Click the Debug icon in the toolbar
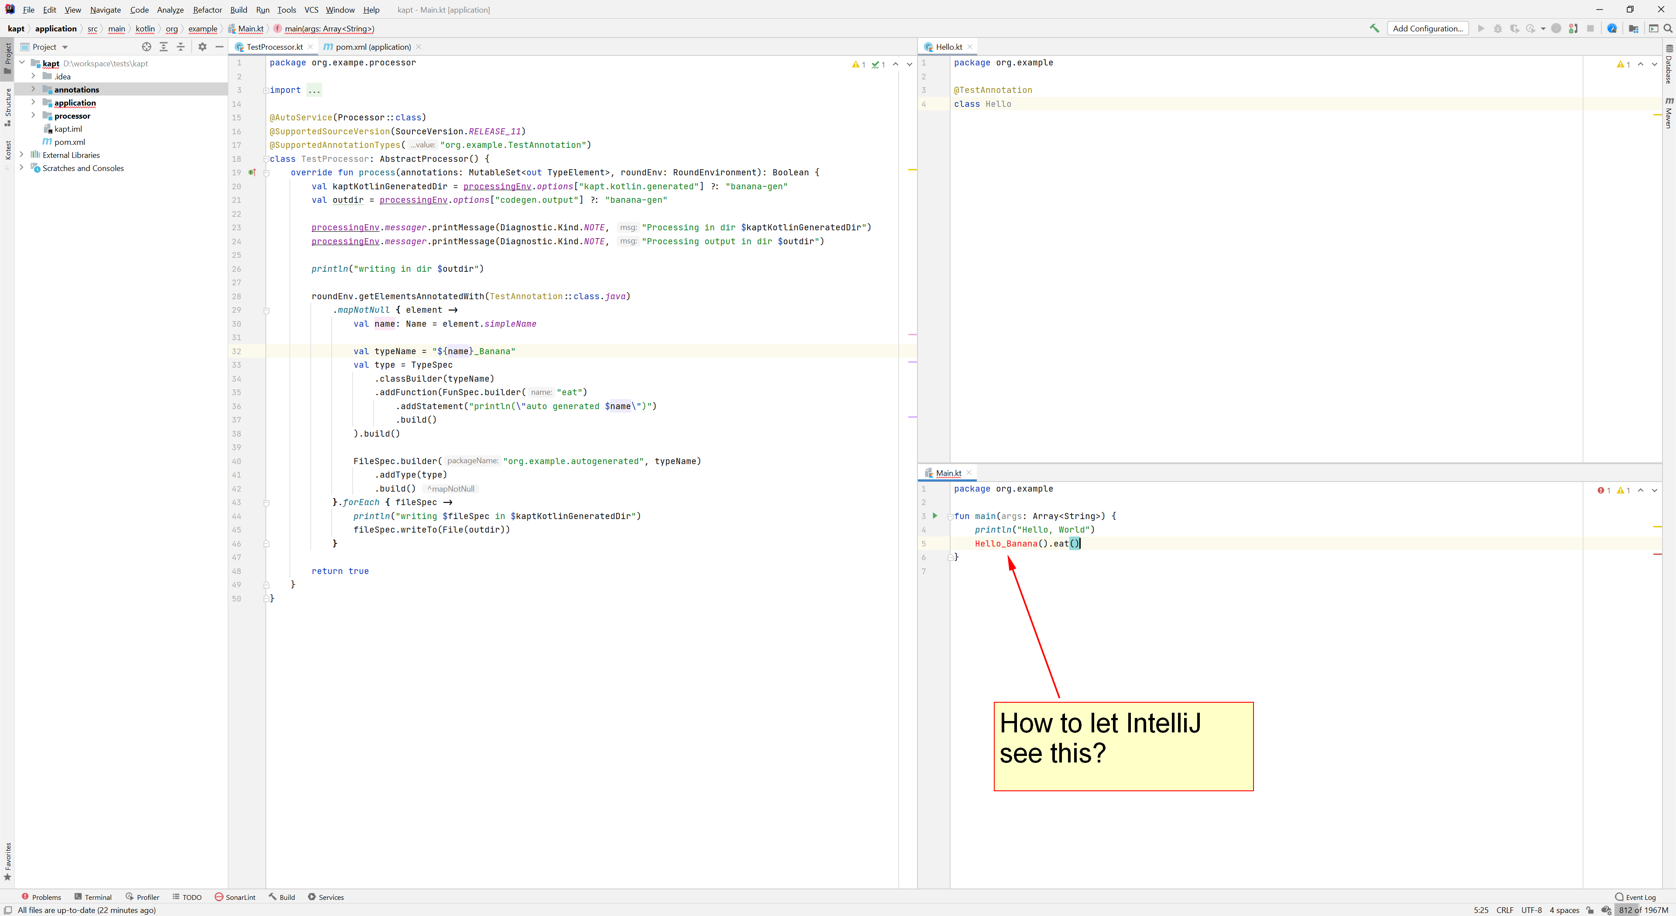This screenshot has height=916, width=1676. point(1498,29)
